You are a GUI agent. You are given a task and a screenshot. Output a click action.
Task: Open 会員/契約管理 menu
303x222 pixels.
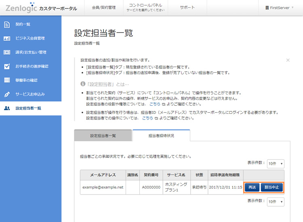104,8
